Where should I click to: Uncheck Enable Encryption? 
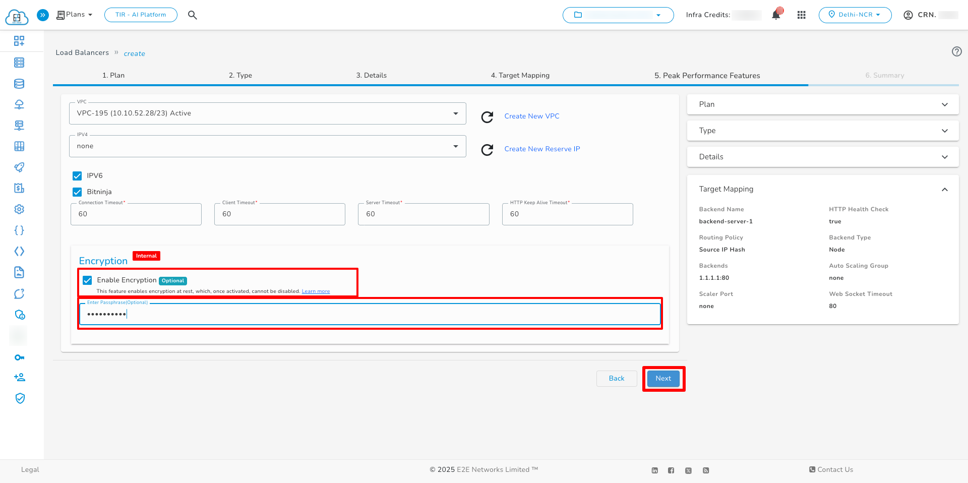tap(88, 280)
